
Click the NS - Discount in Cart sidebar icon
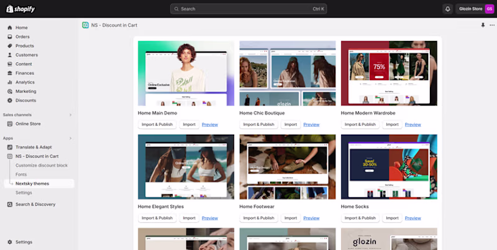tap(10, 156)
